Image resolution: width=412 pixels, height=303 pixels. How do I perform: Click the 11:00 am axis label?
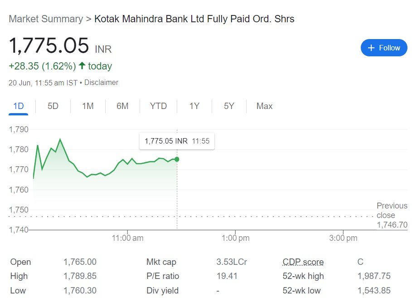coord(127,238)
